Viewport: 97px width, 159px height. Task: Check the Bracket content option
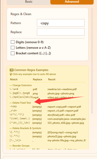(13, 53)
